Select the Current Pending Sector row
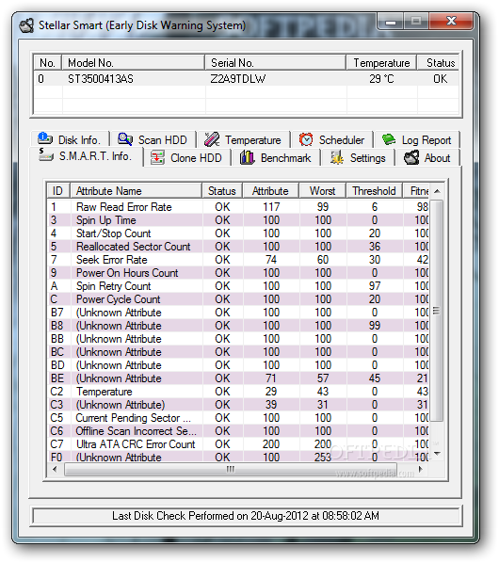This screenshot has width=499, height=563. [x=239, y=418]
